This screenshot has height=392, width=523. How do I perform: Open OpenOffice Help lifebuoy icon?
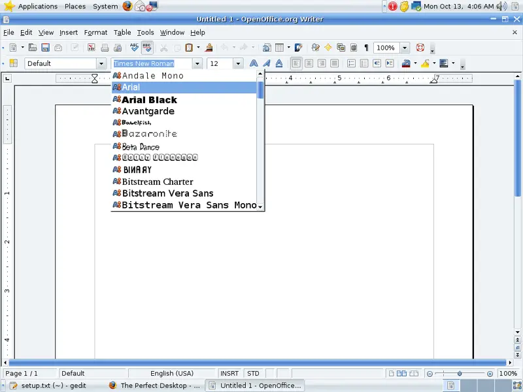[x=420, y=48]
